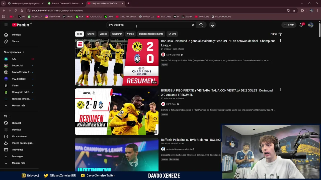This screenshot has height=180, width=321.
Task: Click the Crear button
Action: coord(288,25)
